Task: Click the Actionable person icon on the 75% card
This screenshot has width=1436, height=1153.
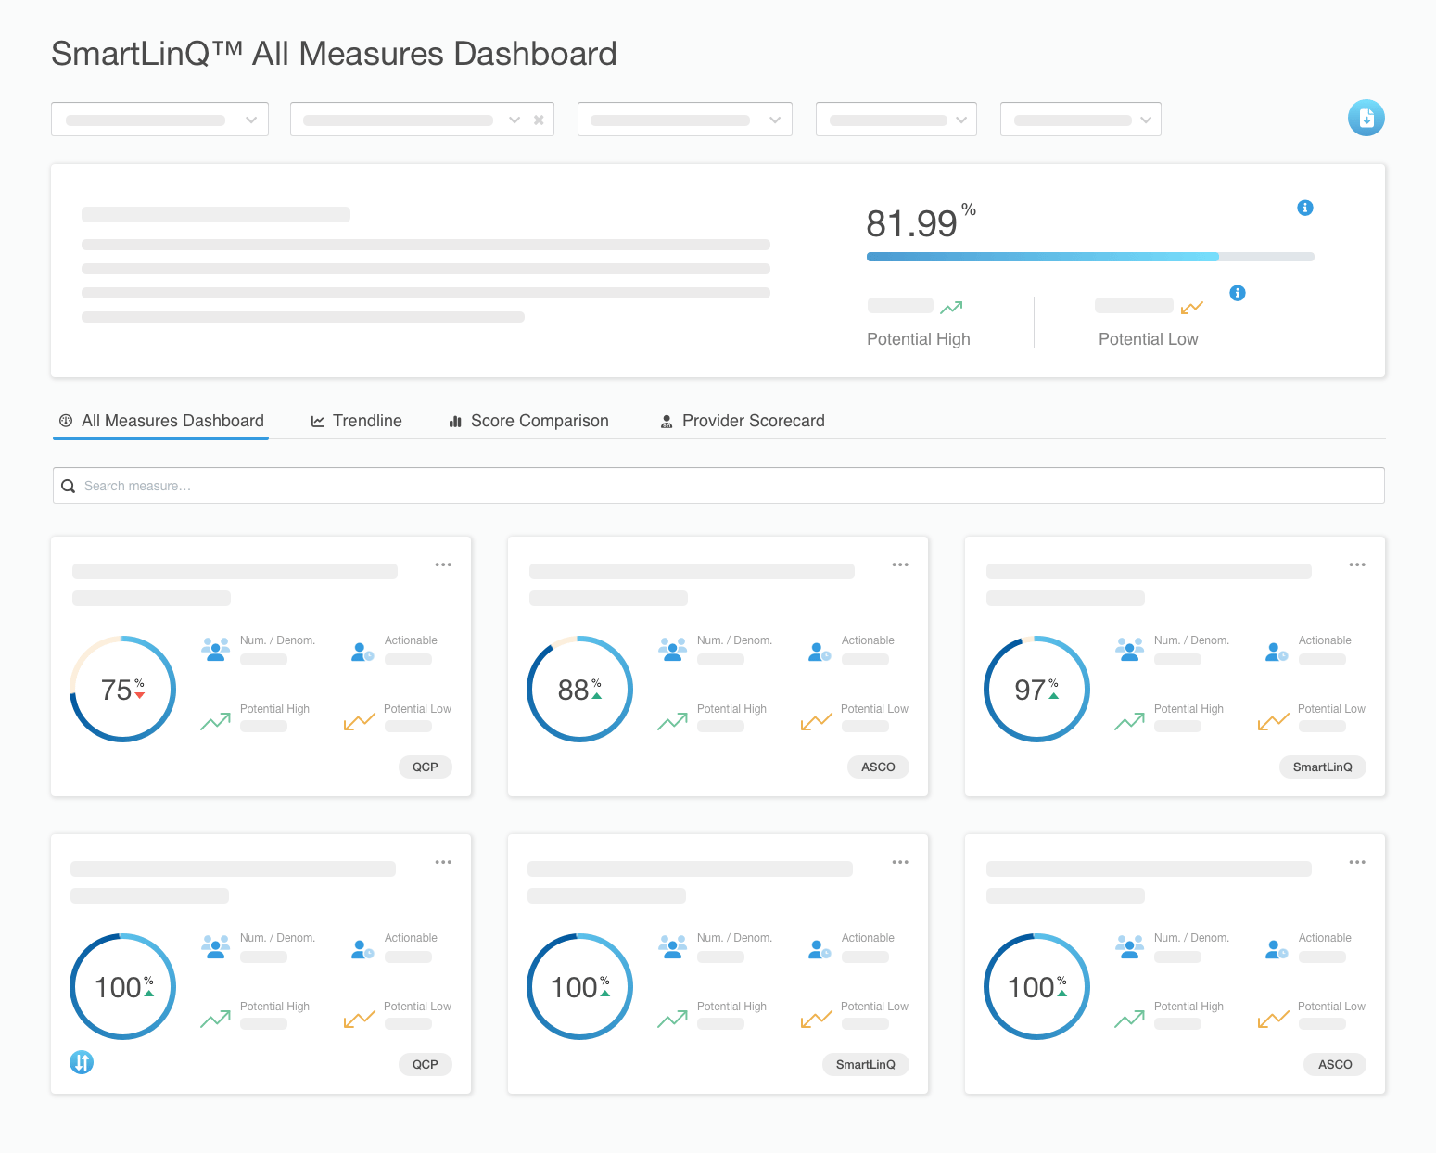Action: [362, 652]
